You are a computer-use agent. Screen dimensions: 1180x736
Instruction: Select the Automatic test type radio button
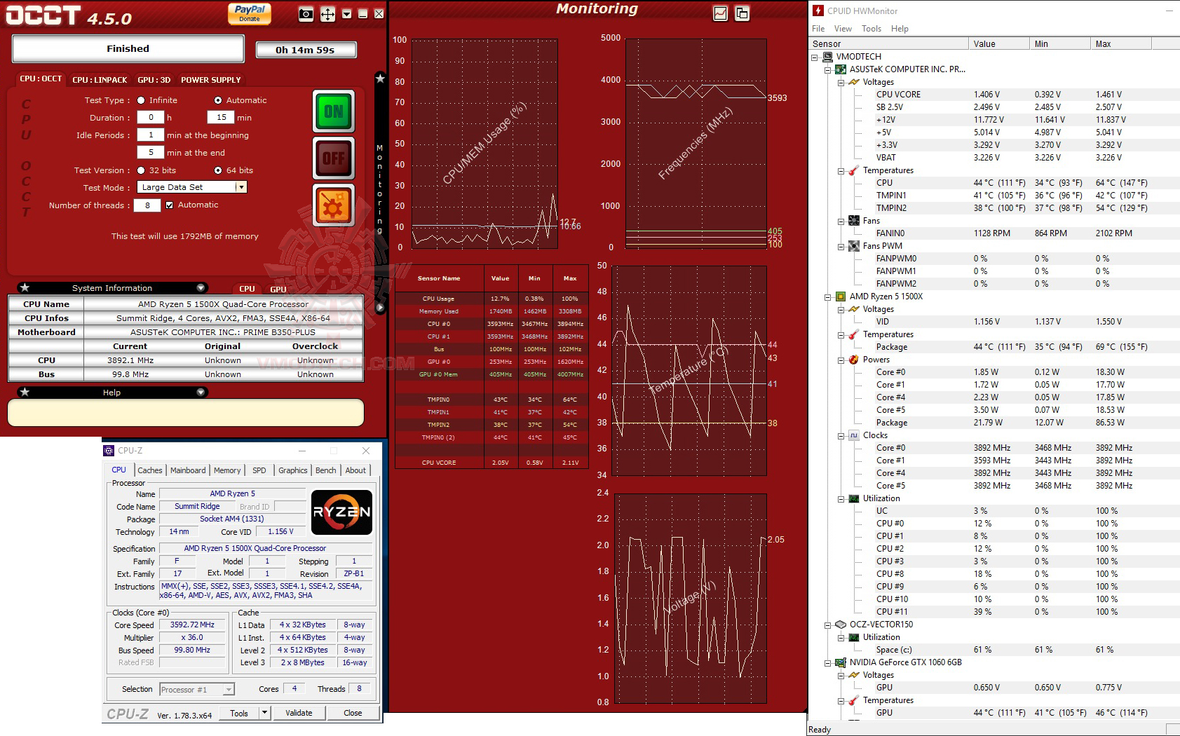click(x=218, y=100)
